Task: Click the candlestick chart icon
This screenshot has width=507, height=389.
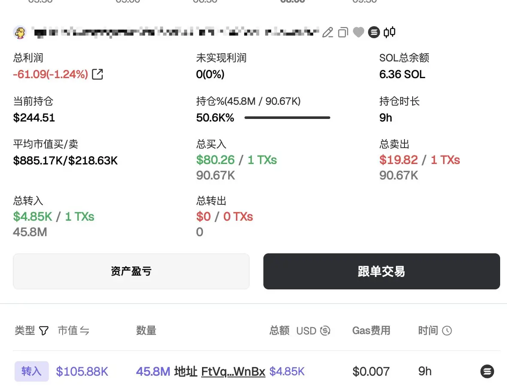Action: pyautogui.click(x=389, y=32)
